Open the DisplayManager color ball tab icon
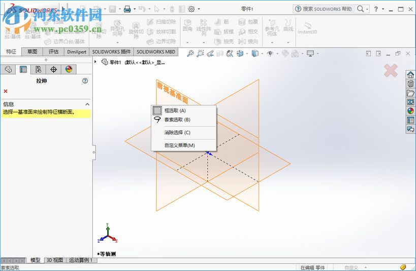 point(69,69)
